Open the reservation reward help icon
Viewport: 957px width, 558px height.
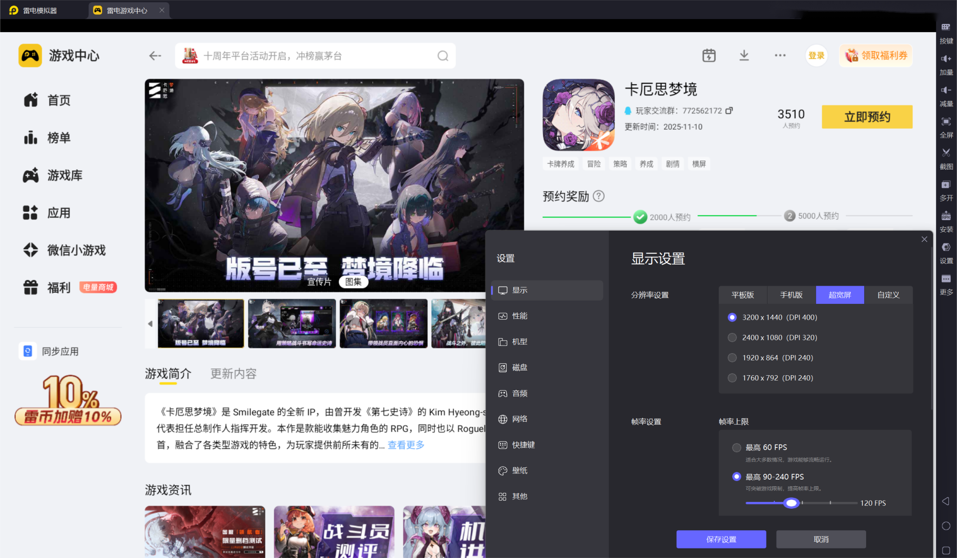(x=599, y=196)
